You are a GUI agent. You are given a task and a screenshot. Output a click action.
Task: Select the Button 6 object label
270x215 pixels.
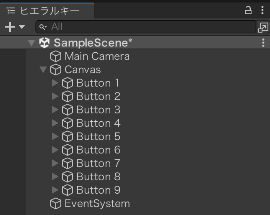tap(98, 150)
